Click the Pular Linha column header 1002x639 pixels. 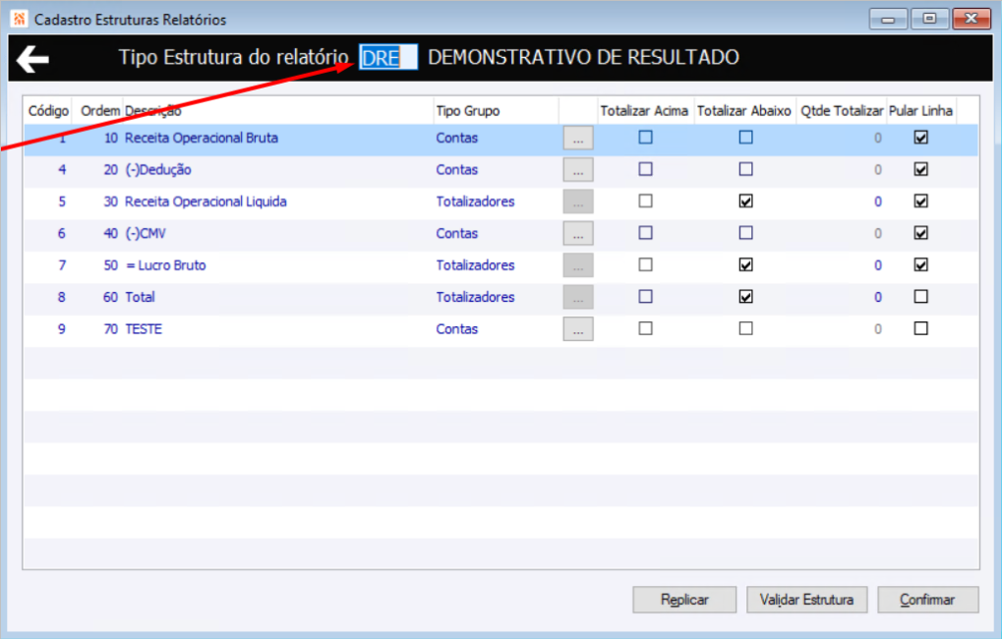click(x=920, y=111)
